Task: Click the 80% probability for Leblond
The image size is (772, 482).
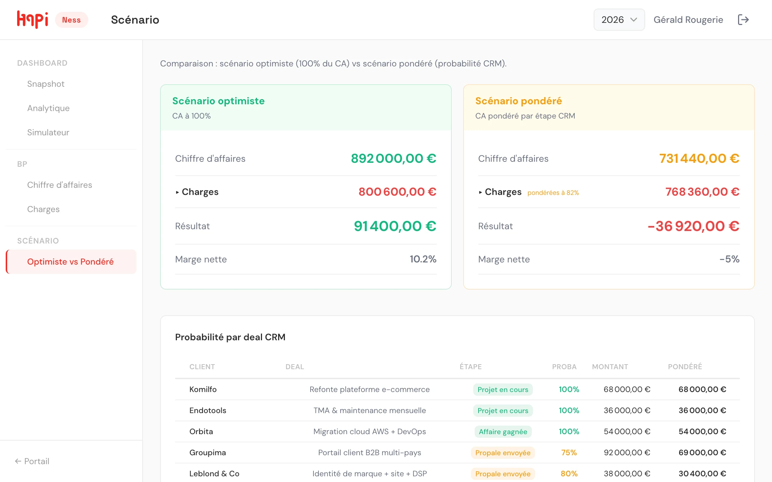Action: (x=569, y=474)
